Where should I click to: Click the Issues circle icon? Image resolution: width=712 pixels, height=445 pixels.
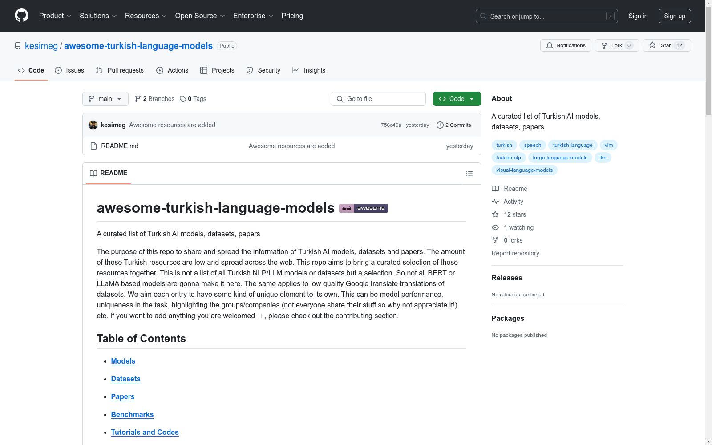point(58,70)
